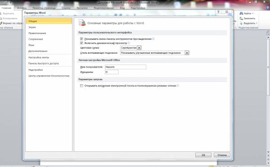Open the Настройка ленты category
Viewport: 270px width, 167px height.
click(49, 58)
